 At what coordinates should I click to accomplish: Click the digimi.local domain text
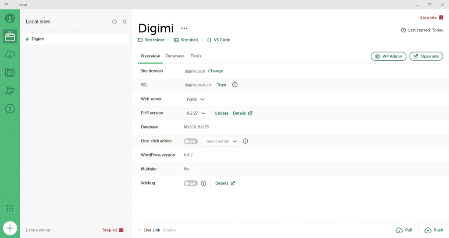[x=195, y=71]
